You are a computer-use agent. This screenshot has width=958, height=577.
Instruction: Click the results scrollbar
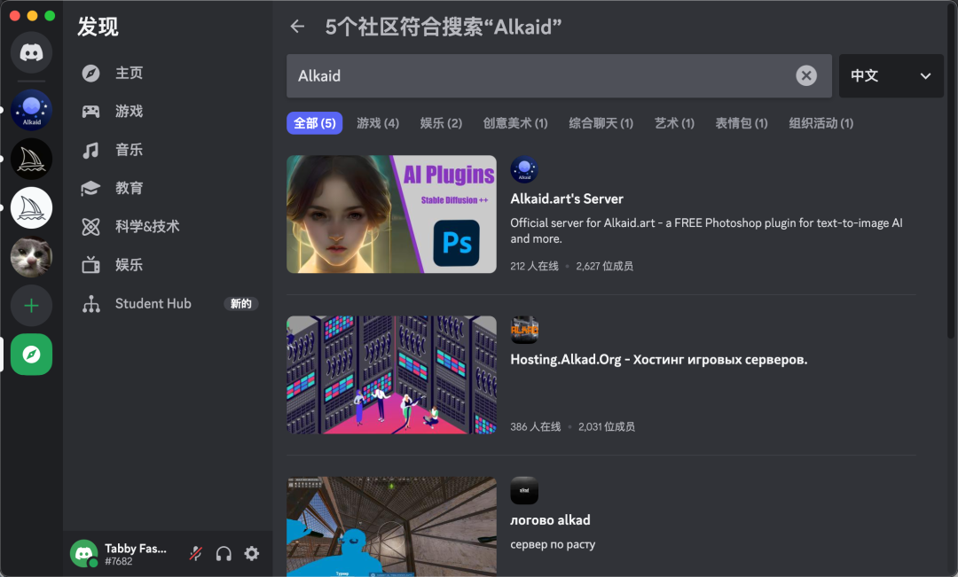tap(950, 171)
